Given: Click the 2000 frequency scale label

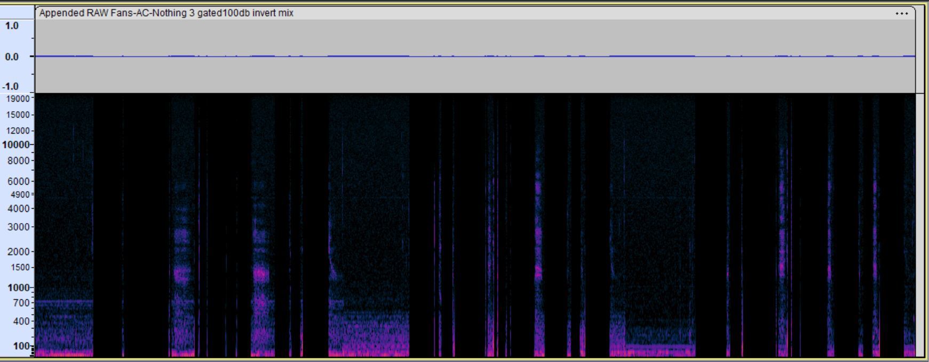Looking at the screenshot, I should click(x=19, y=251).
